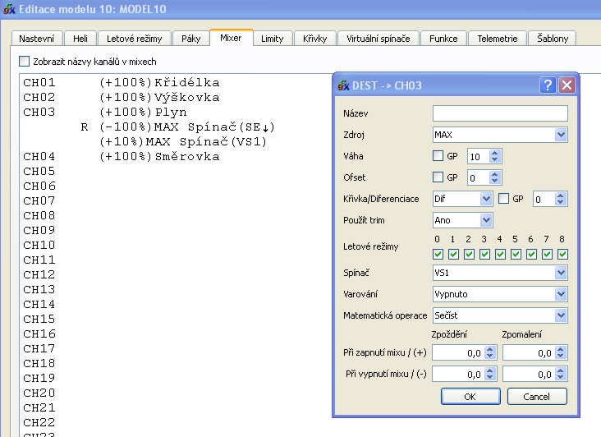Open the Varování warning dropdown
Image resolution: width=601 pixels, height=437 pixels.
point(561,293)
